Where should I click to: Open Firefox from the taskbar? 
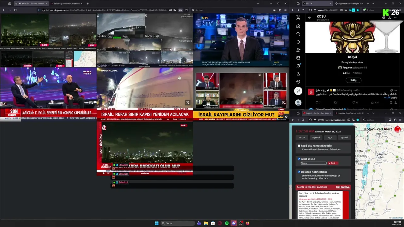tap(247, 223)
